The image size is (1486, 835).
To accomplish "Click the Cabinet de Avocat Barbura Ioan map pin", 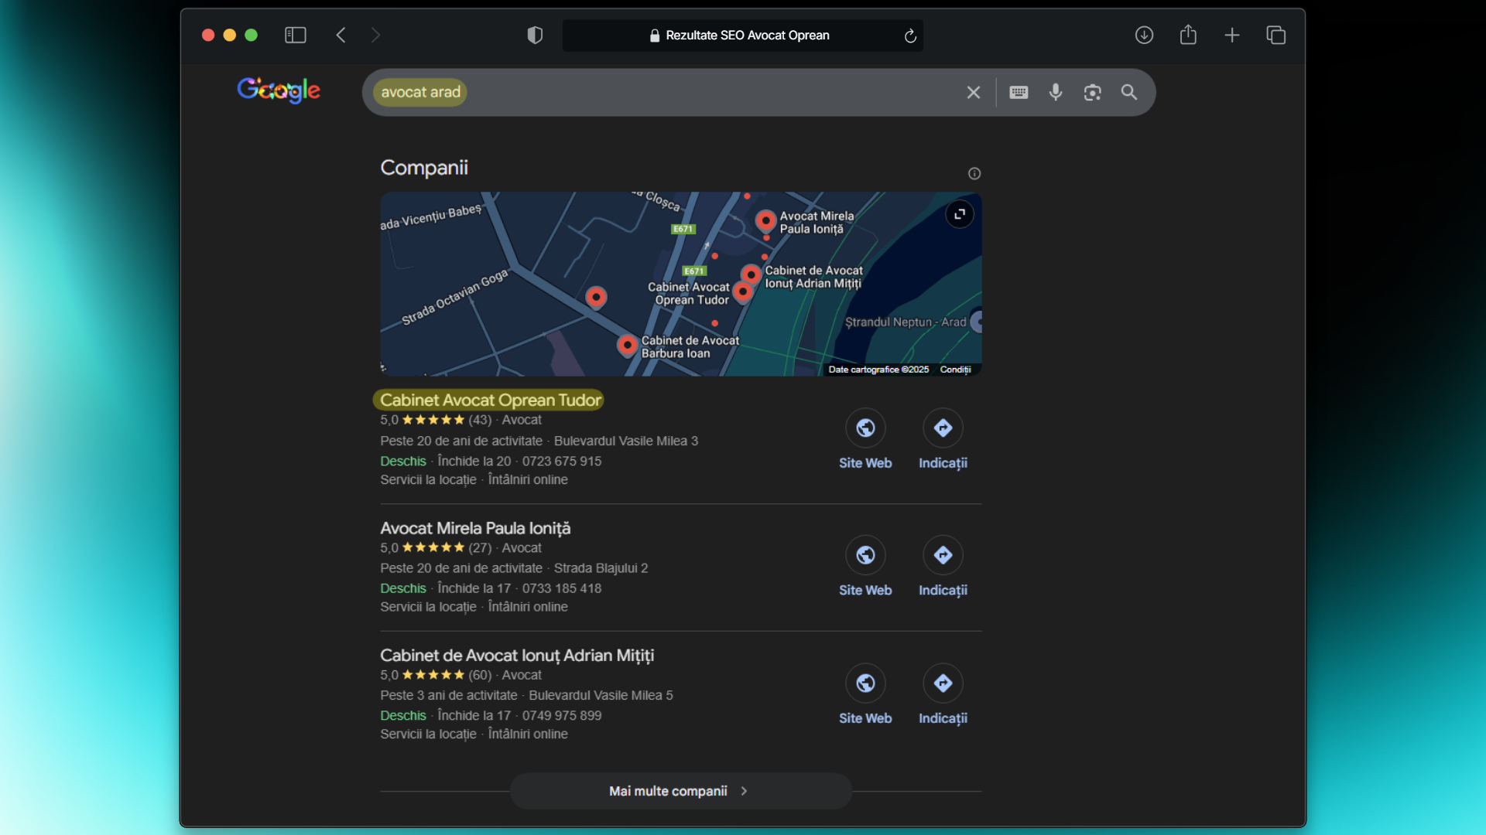I will [x=627, y=344].
